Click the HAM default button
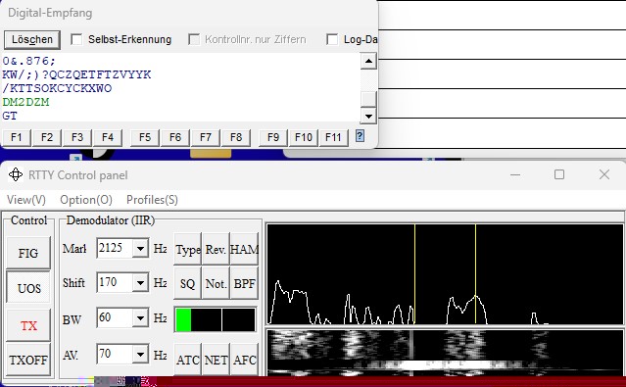 click(244, 249)
